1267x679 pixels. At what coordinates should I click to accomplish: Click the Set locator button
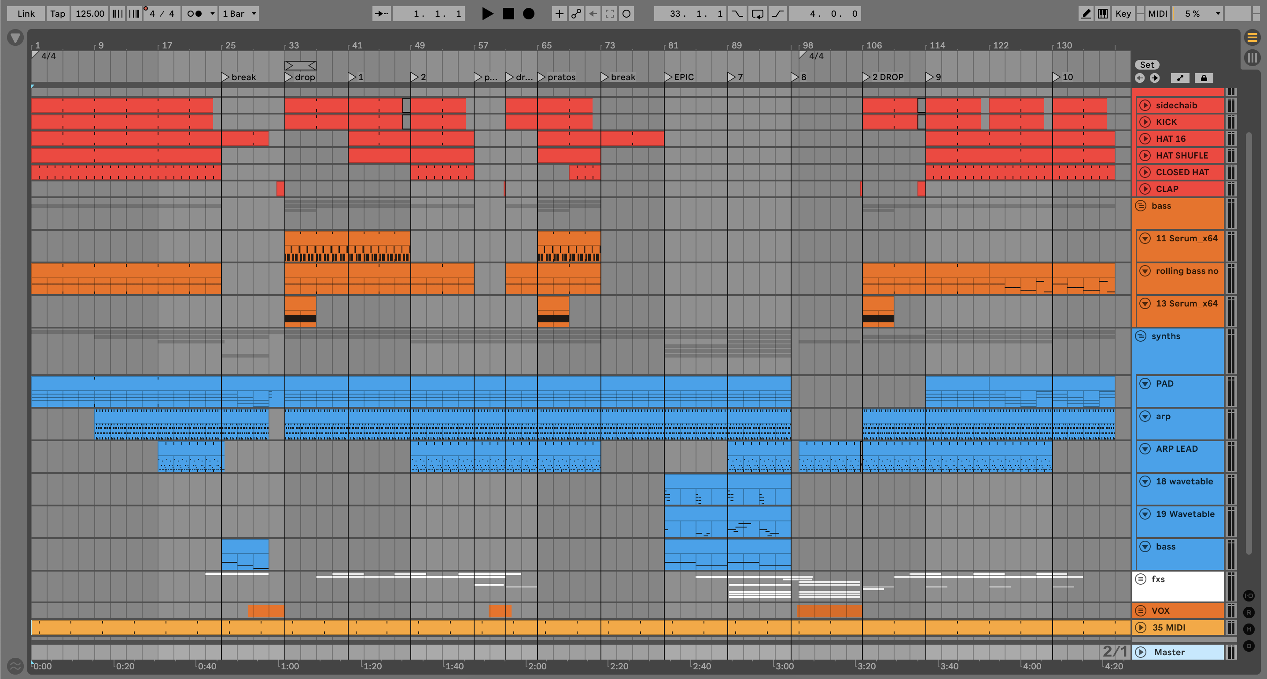click(x=1147, y=65)
